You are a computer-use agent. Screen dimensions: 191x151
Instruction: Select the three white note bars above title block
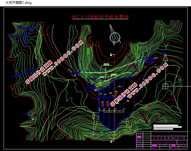pos(167,127)
